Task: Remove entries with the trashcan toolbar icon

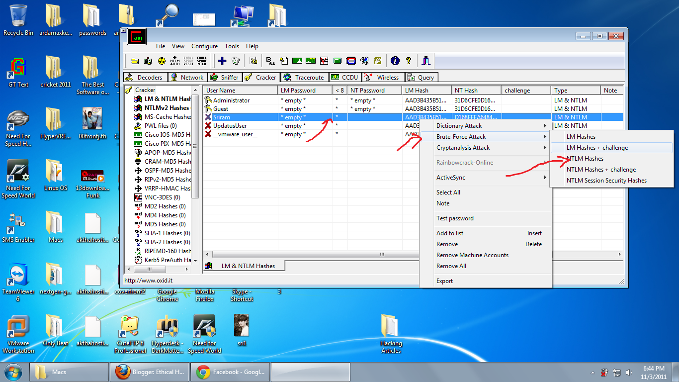Action: point(236,60)
